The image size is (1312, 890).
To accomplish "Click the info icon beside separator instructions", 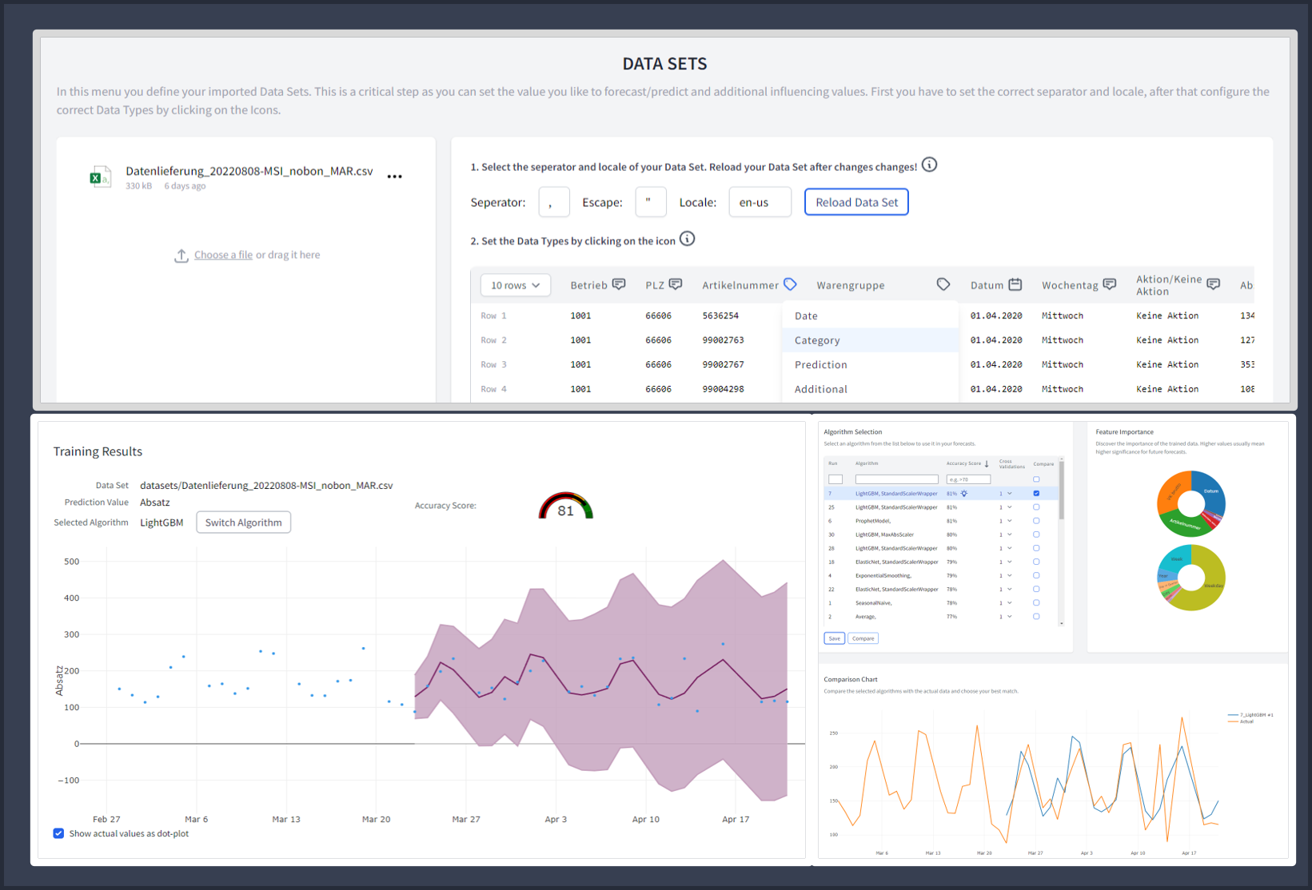I will 929,165.
